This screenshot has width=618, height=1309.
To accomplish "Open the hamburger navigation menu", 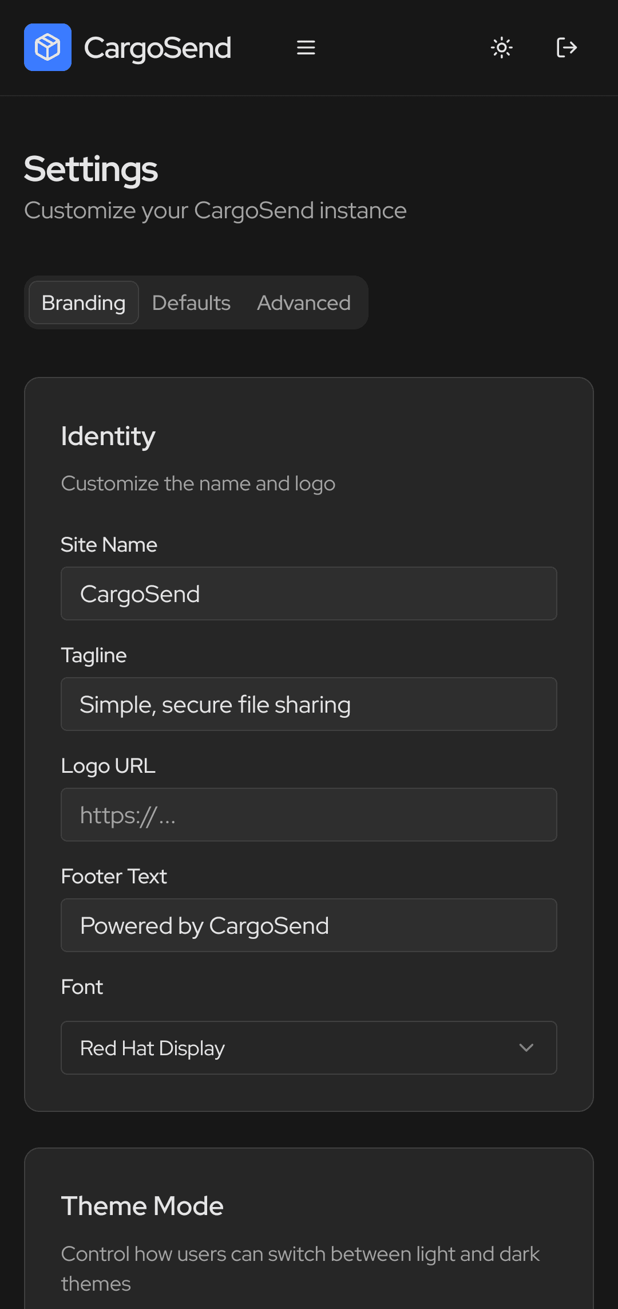I will (306, 48).
